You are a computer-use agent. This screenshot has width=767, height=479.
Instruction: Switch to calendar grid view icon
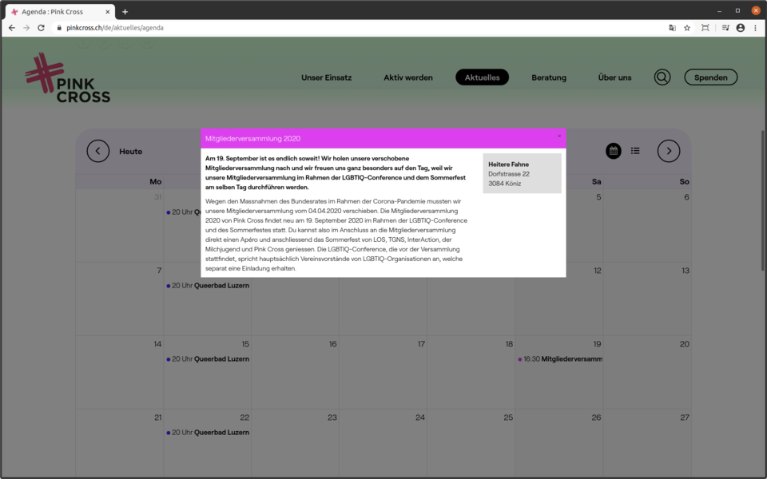(x=614, y=151)
